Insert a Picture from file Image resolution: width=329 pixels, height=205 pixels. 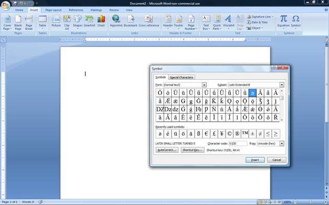tap(56, 21)
